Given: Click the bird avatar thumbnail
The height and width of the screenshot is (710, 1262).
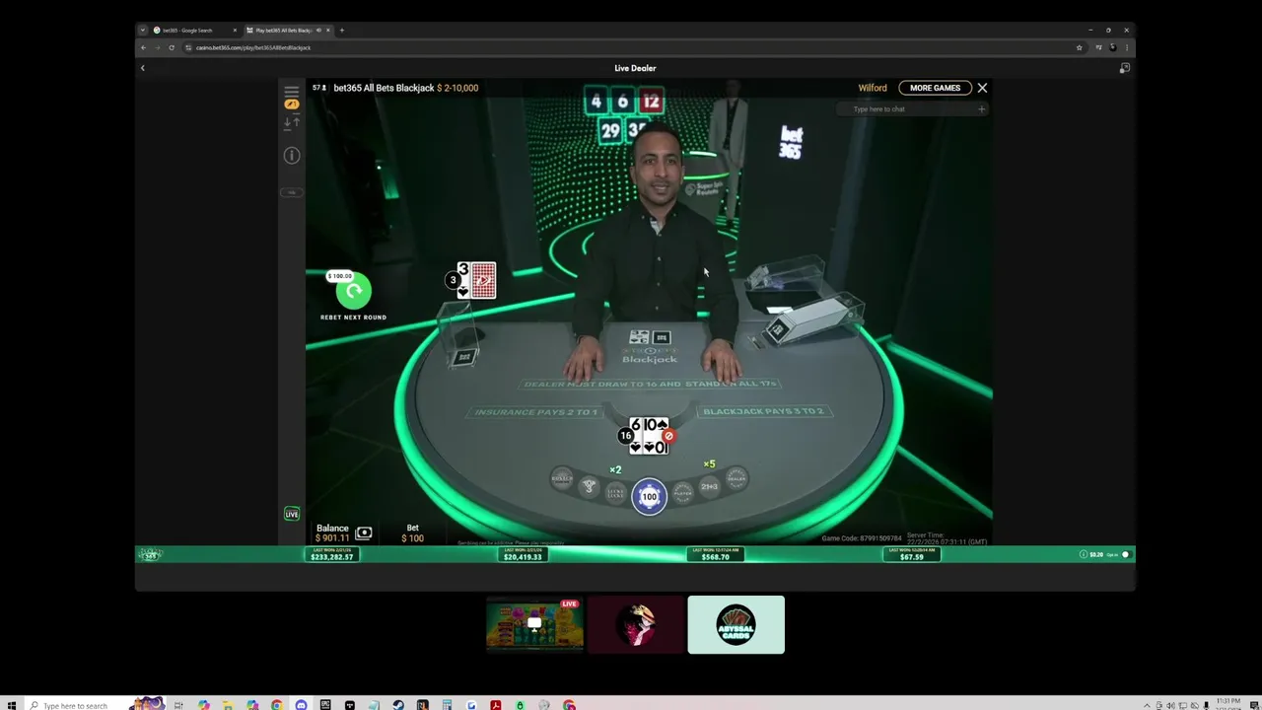Looking at the screenshot, I should click(636, 624).
